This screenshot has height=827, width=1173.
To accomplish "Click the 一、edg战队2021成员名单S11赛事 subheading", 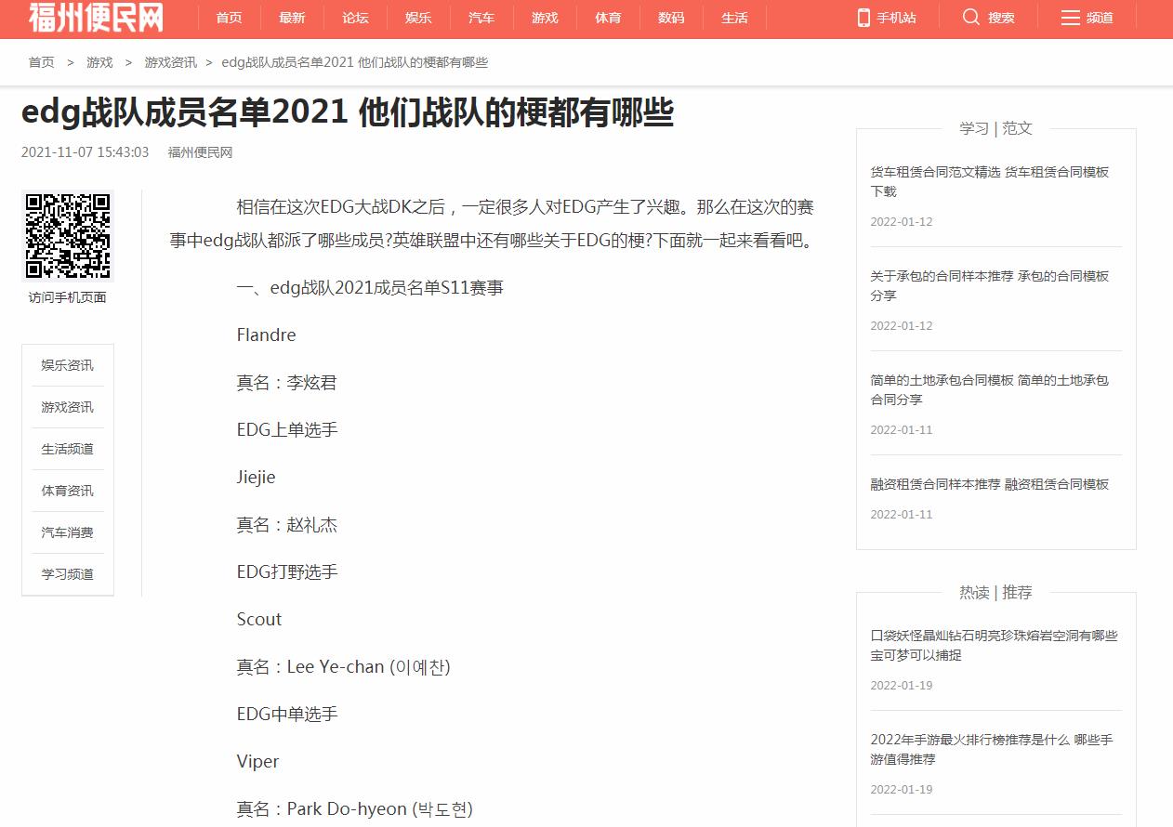I will (x=370, y=288).
